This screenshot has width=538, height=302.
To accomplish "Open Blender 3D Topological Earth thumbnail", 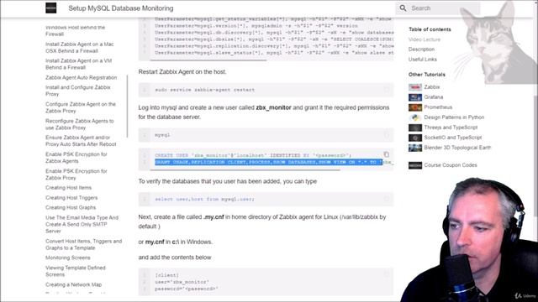I will click(x=415, y=148).
